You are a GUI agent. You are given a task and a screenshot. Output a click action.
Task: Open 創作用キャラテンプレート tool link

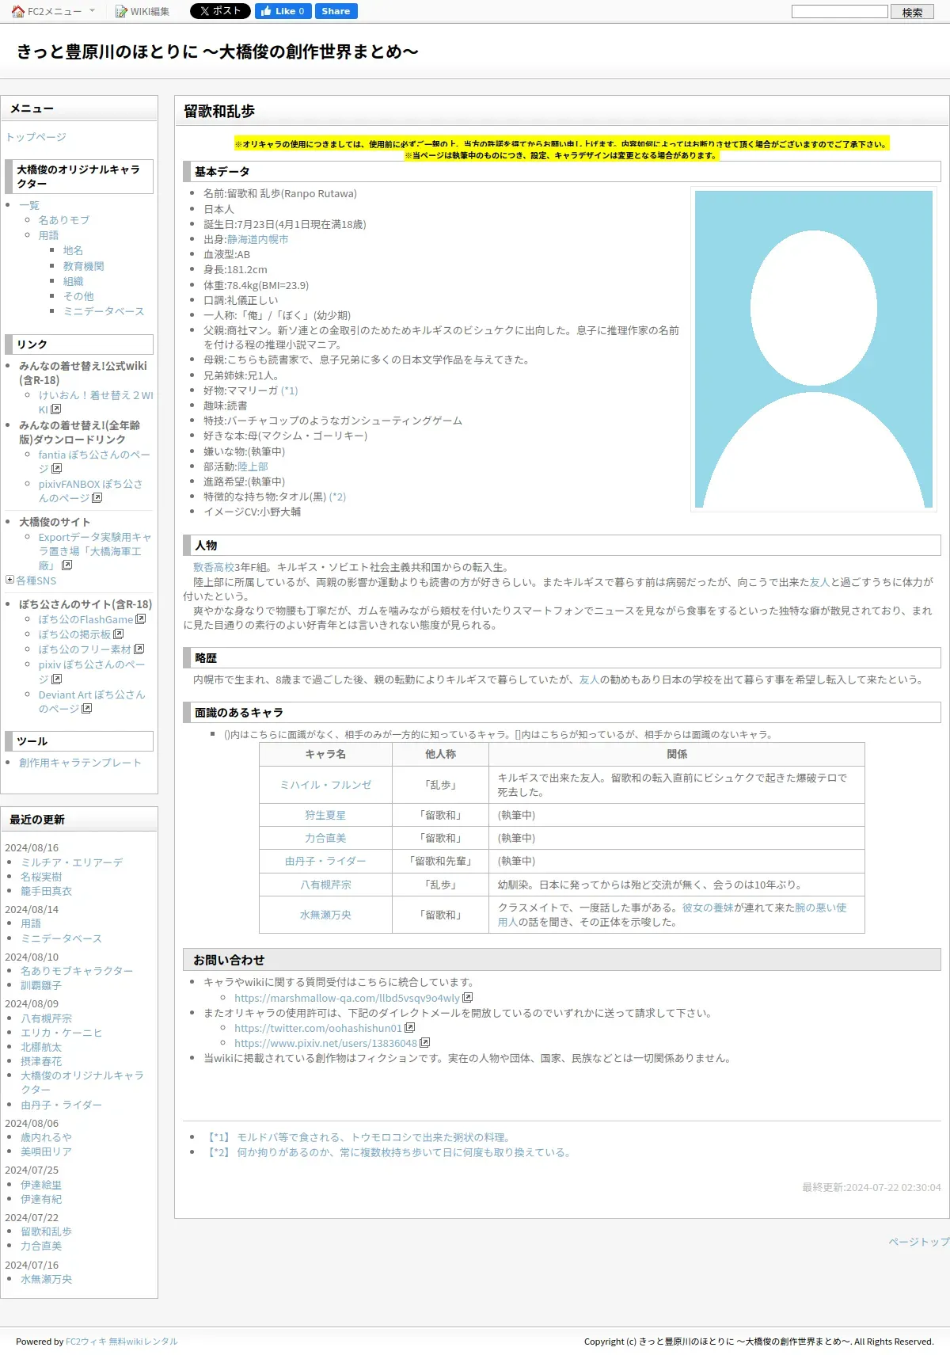pyautogui.click(x=80, y=763)
